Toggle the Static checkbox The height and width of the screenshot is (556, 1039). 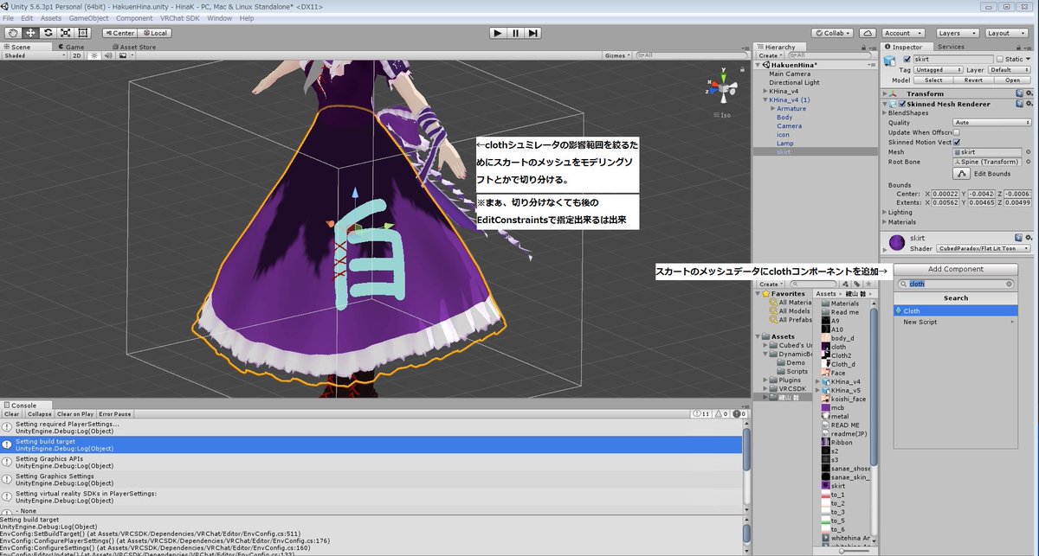coord(1000,59)
